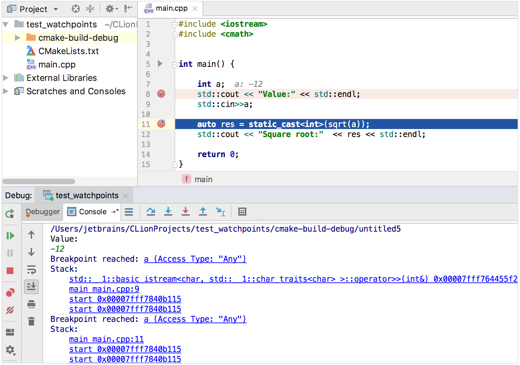Viewport: 520px width, 365px height.
Task: Click the Step Out icon
Action: pyautogui.click(x=203, y=212)
